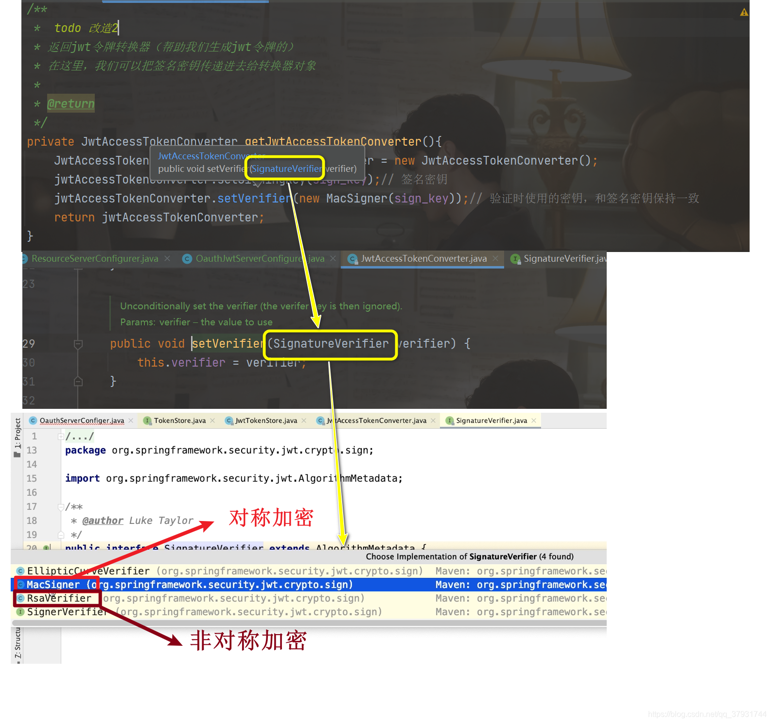771x723 pixels.
Task: Click the OauthJwtServerConfigurer.java class icon
Action: pyautogui.click(x=187, y=259)
